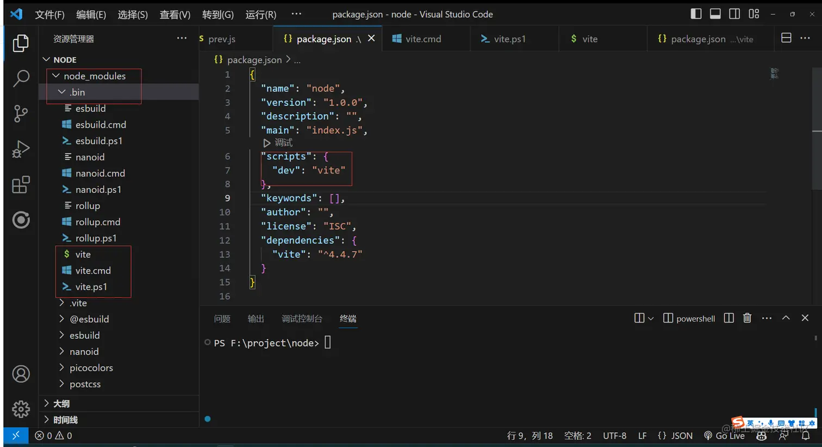Toggle secondary side bar layout button
The height and width of the screenshot is (447, 822).
tap(734, 14)
